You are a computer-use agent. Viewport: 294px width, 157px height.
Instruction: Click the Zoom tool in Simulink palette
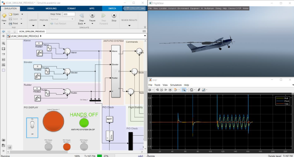pos(3,44)
